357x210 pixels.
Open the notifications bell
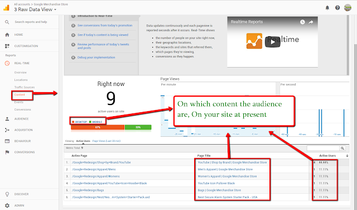327,8
